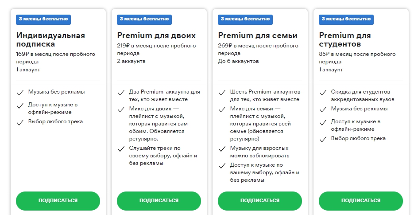Click the Premium для семьи heading
Viewport: 418px width, 215px height.
[x=258, y=35]
